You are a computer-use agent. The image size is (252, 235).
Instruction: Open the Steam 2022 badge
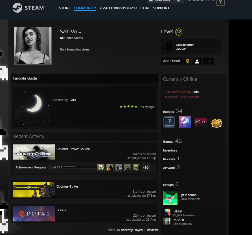click(185, 122)
